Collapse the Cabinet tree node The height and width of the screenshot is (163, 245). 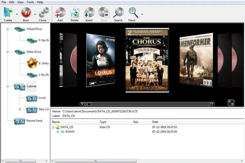7,86
